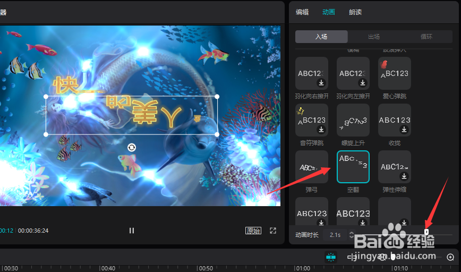Click the timeline preview-axis split icon

point(352,257)
